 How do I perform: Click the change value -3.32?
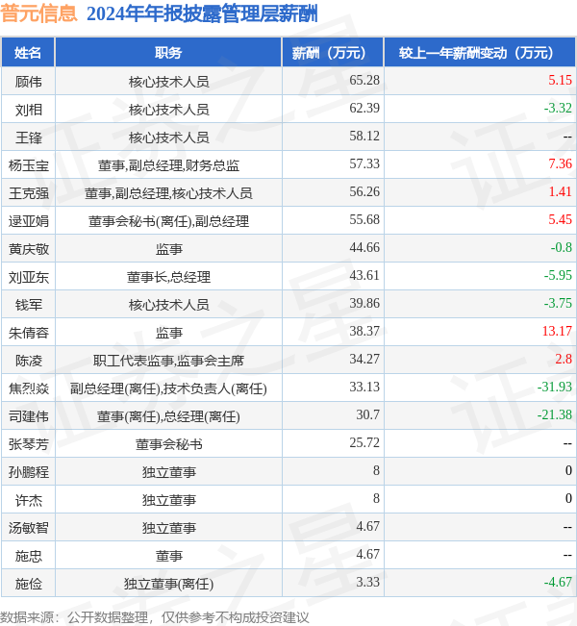pyautogui.click(x=558, y=108)
